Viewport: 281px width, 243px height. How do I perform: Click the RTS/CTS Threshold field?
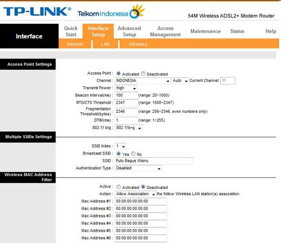click(x=126, y=103)
